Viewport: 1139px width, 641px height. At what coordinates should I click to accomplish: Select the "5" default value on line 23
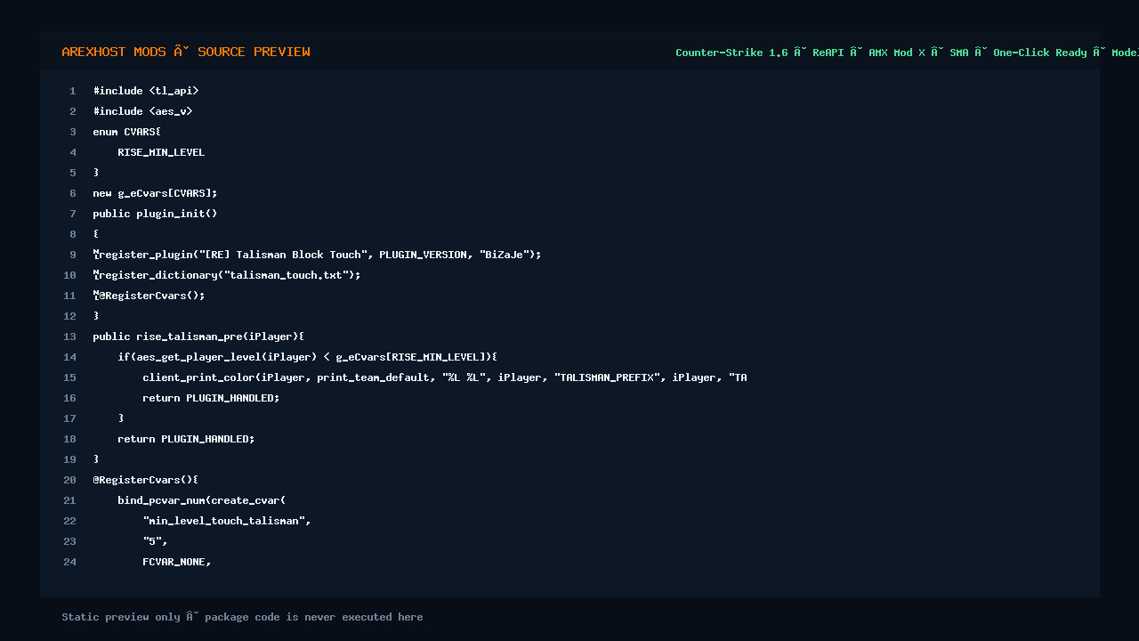(155, 541)
